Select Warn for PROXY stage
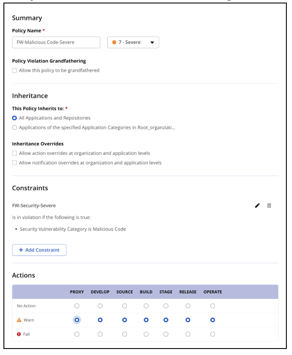 (x=77, y=320)
